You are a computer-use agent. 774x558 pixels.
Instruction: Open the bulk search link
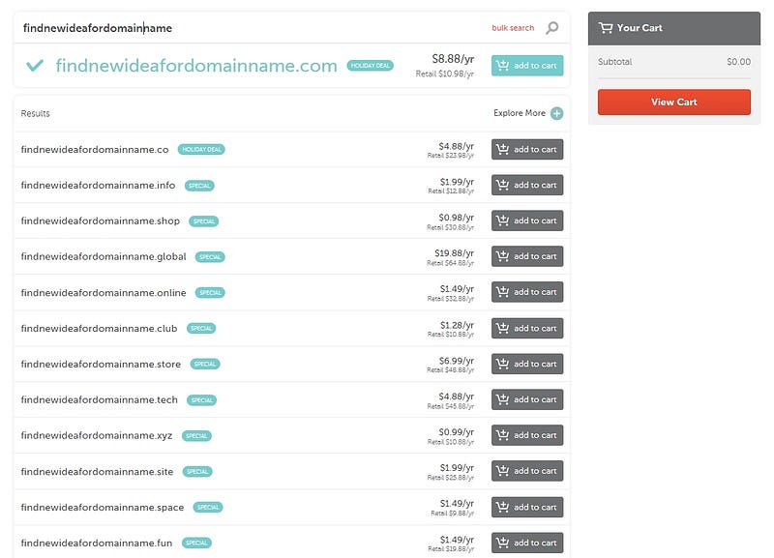click(x=513, y=28)
